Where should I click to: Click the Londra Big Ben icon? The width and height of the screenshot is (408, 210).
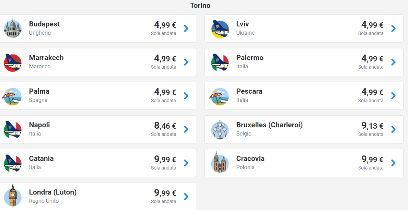(x=13, y=196)
